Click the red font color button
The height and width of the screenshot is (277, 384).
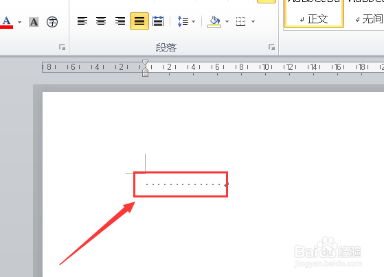coord(7,22)
